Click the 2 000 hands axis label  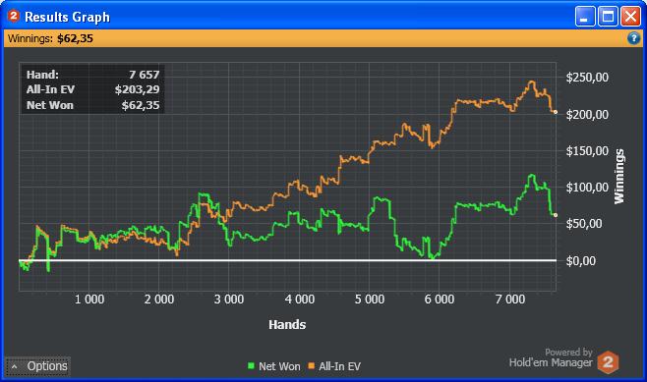point(159,300)
